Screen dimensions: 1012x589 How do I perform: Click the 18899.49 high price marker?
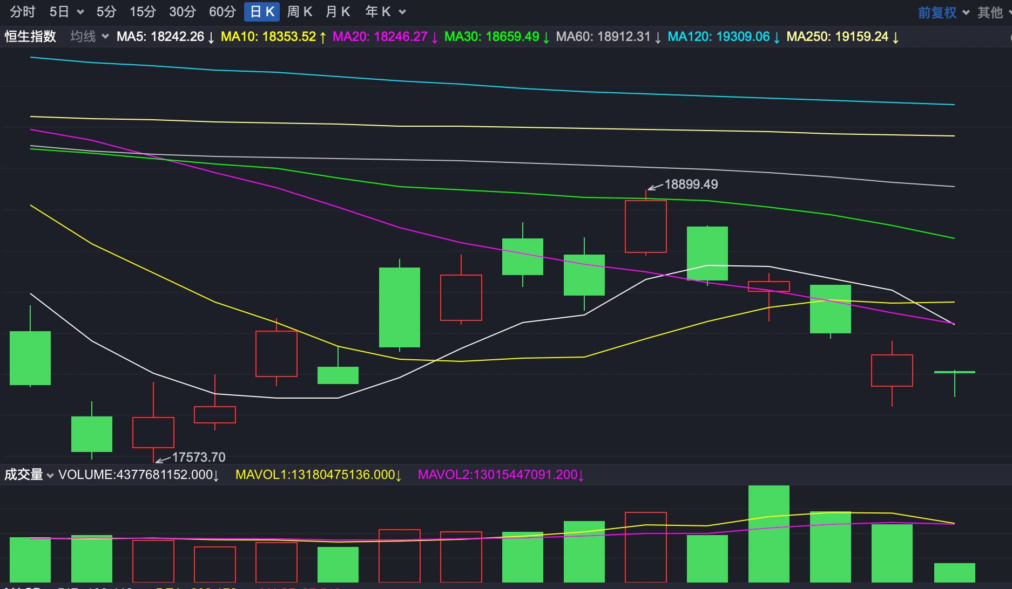[691, 184]
